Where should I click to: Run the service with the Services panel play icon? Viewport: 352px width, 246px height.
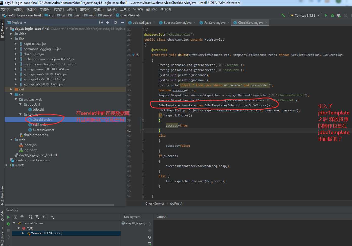click(x=8, y=217)
